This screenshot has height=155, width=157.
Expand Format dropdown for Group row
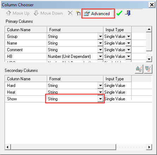100,36
